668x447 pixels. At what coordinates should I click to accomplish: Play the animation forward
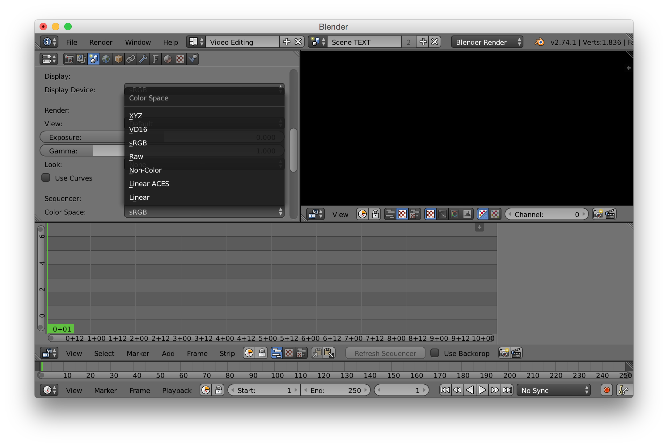(482, 390)
